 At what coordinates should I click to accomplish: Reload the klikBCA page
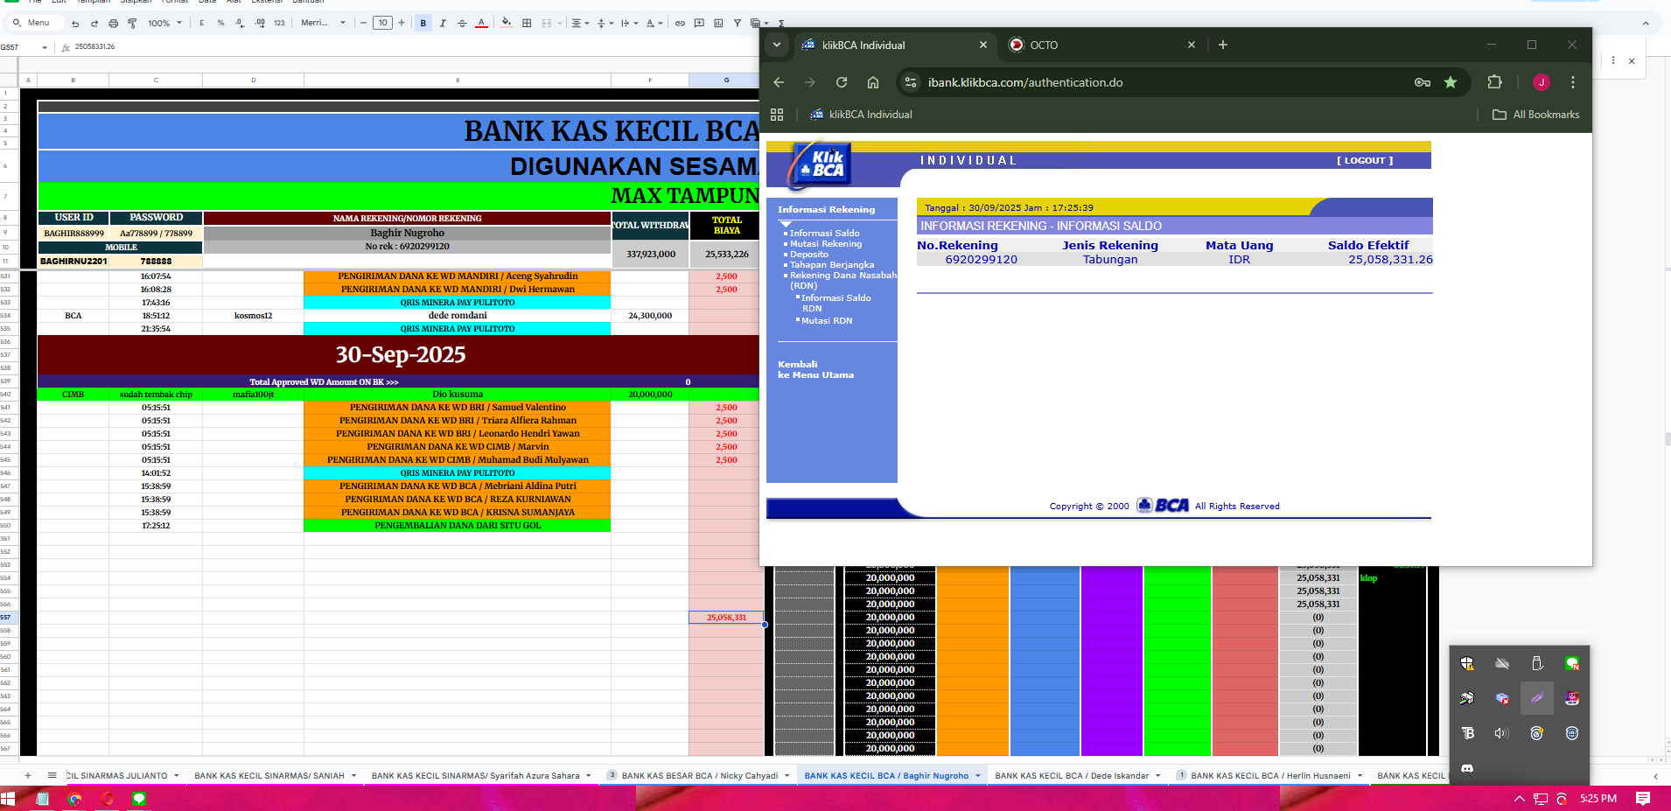[842, 82]
